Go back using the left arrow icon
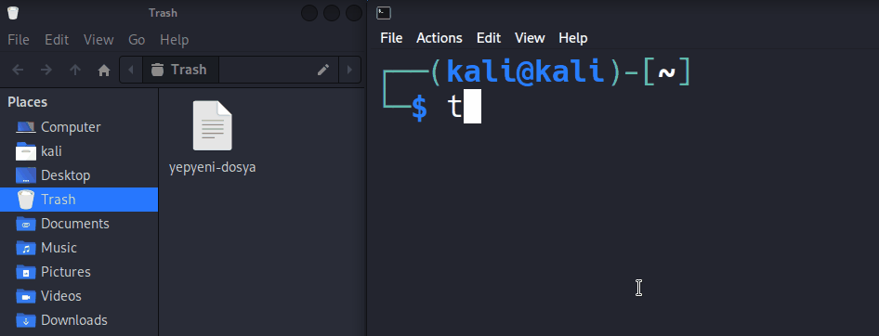Viewport: 879px width, 336px height. click(18, 70)
